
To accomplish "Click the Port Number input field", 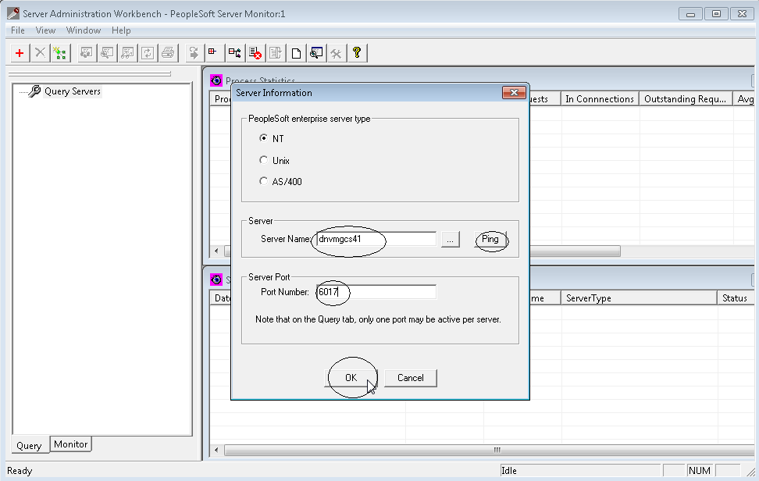I will coord(376,292).
